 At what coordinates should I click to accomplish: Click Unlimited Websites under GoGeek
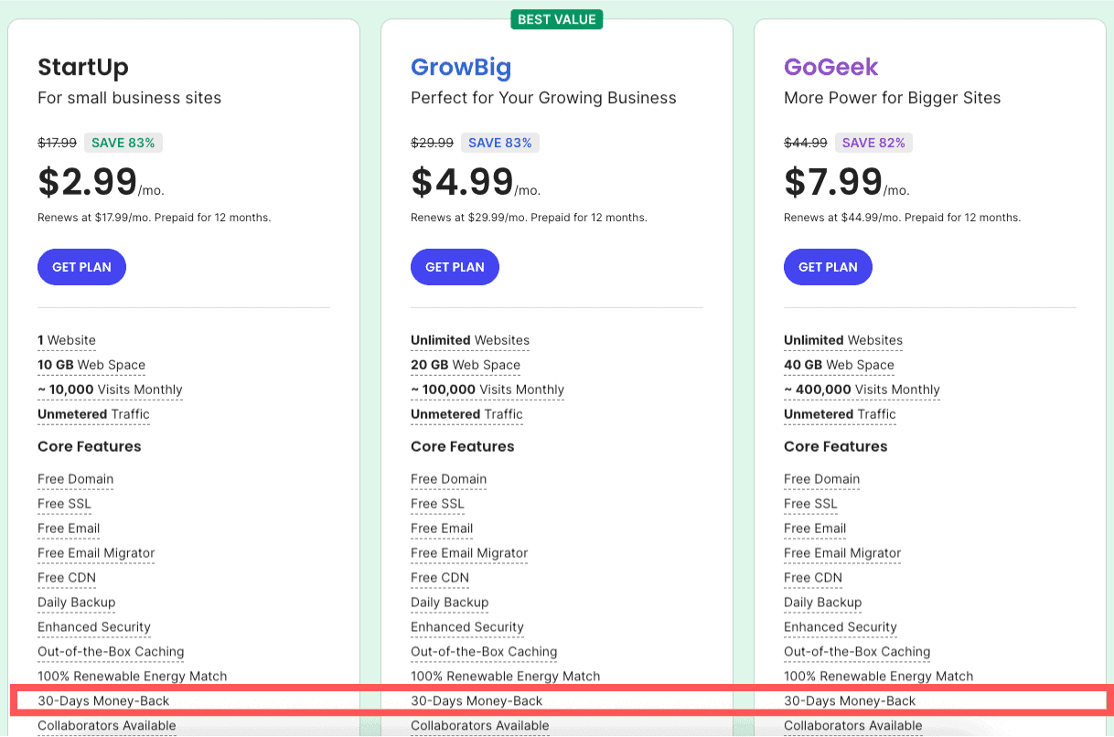(843, 340)
